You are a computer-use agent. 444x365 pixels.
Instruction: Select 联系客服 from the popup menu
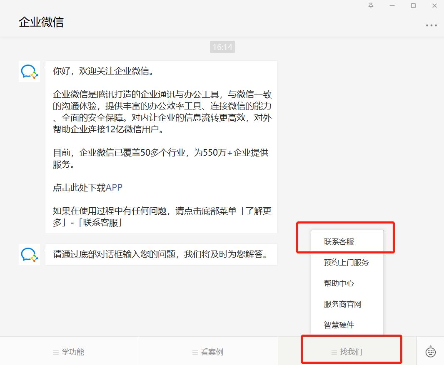(x=339, y=242)
